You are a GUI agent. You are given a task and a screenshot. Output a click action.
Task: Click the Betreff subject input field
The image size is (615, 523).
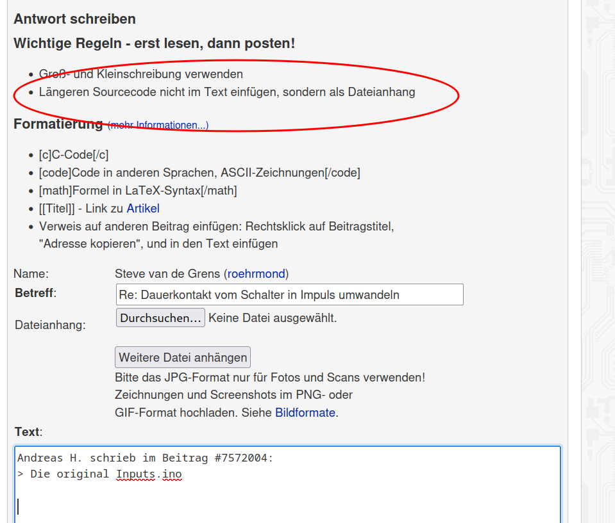coord(289,294)
